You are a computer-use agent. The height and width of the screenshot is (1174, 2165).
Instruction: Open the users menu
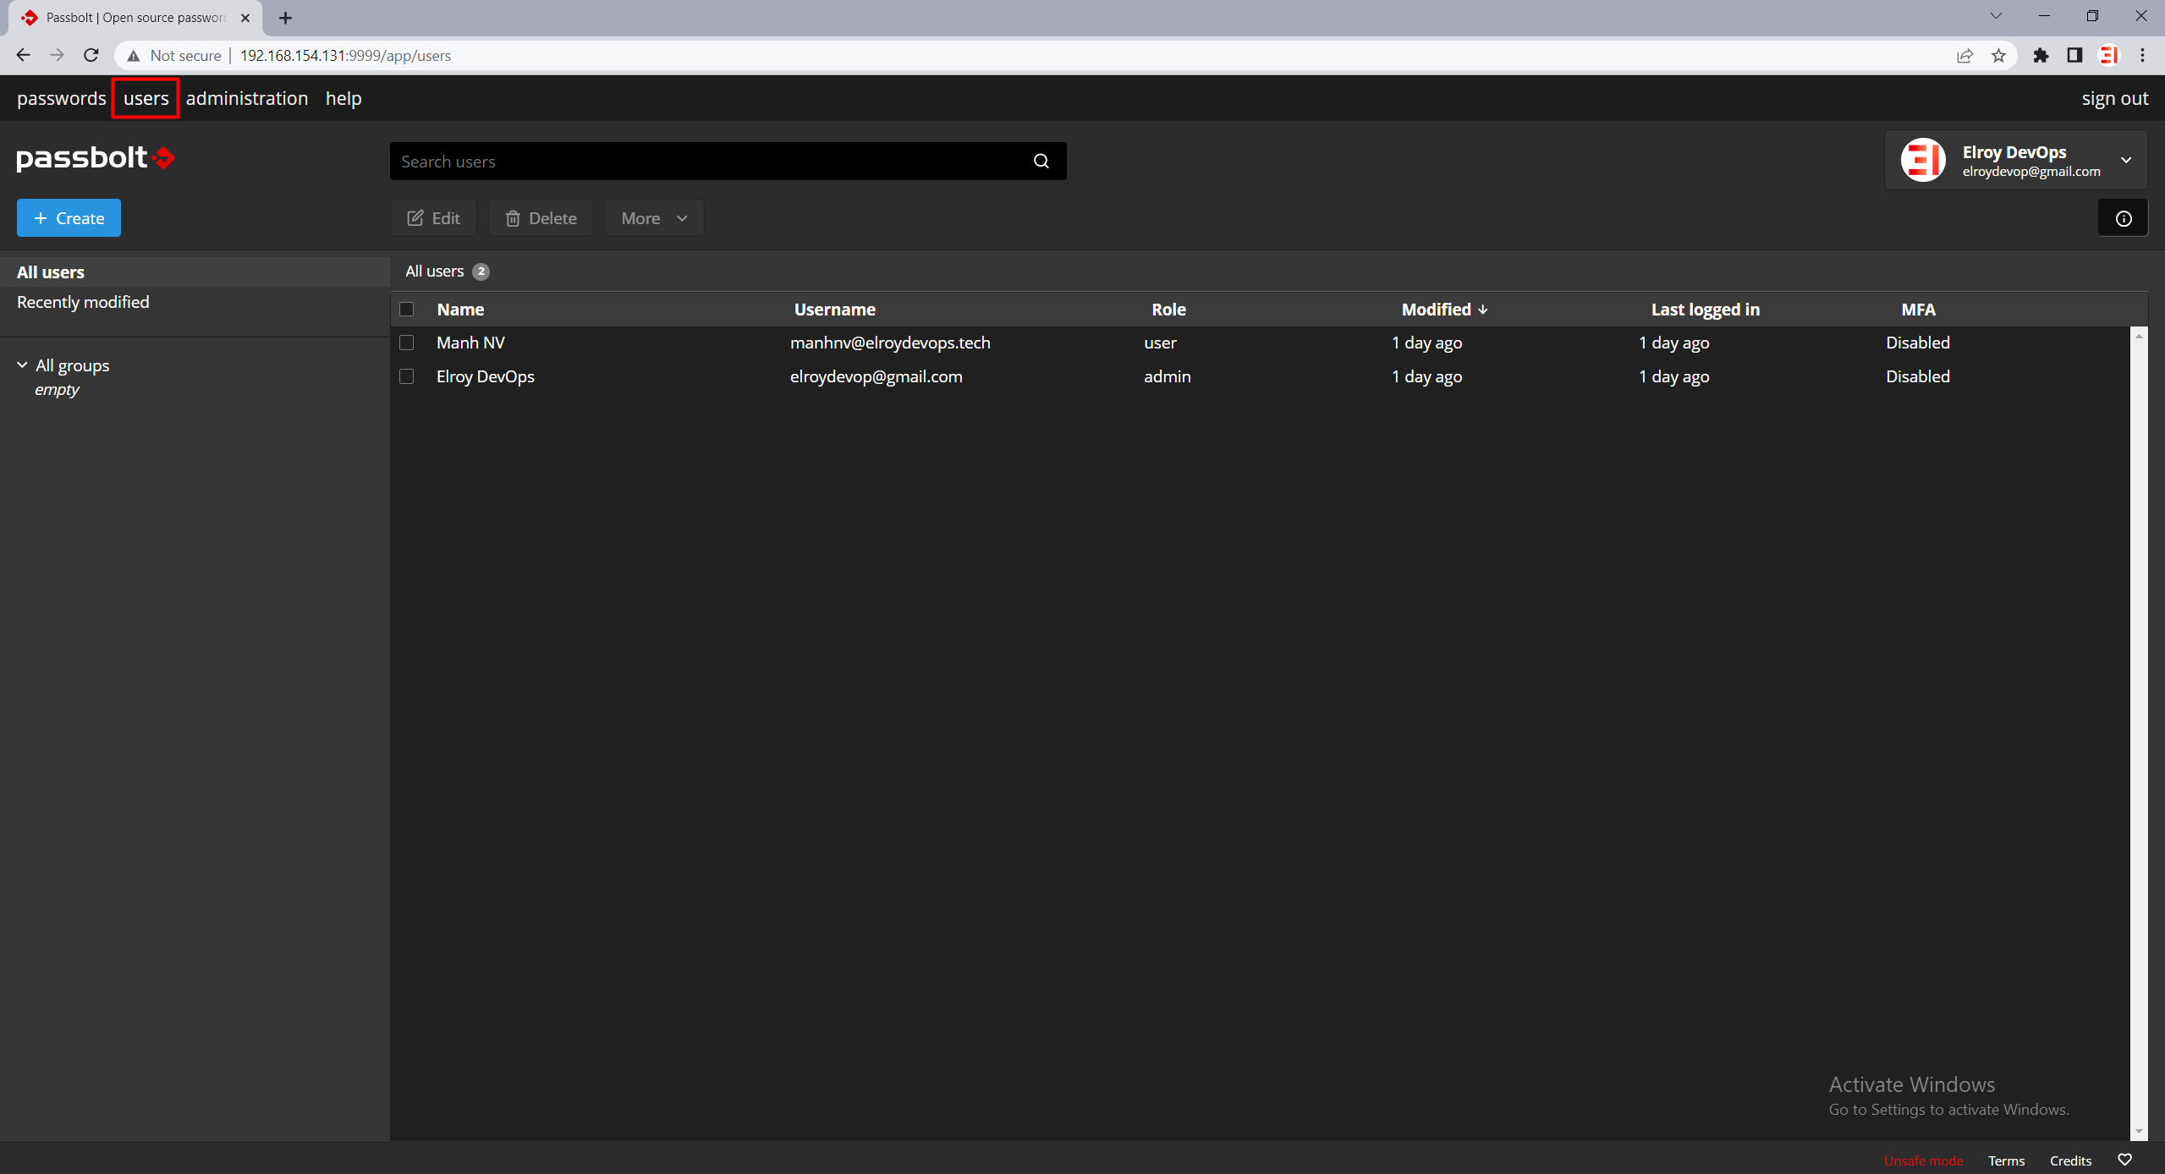[x=146, y=98]
